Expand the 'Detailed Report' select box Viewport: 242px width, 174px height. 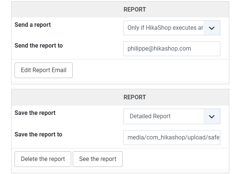(172, 116)
